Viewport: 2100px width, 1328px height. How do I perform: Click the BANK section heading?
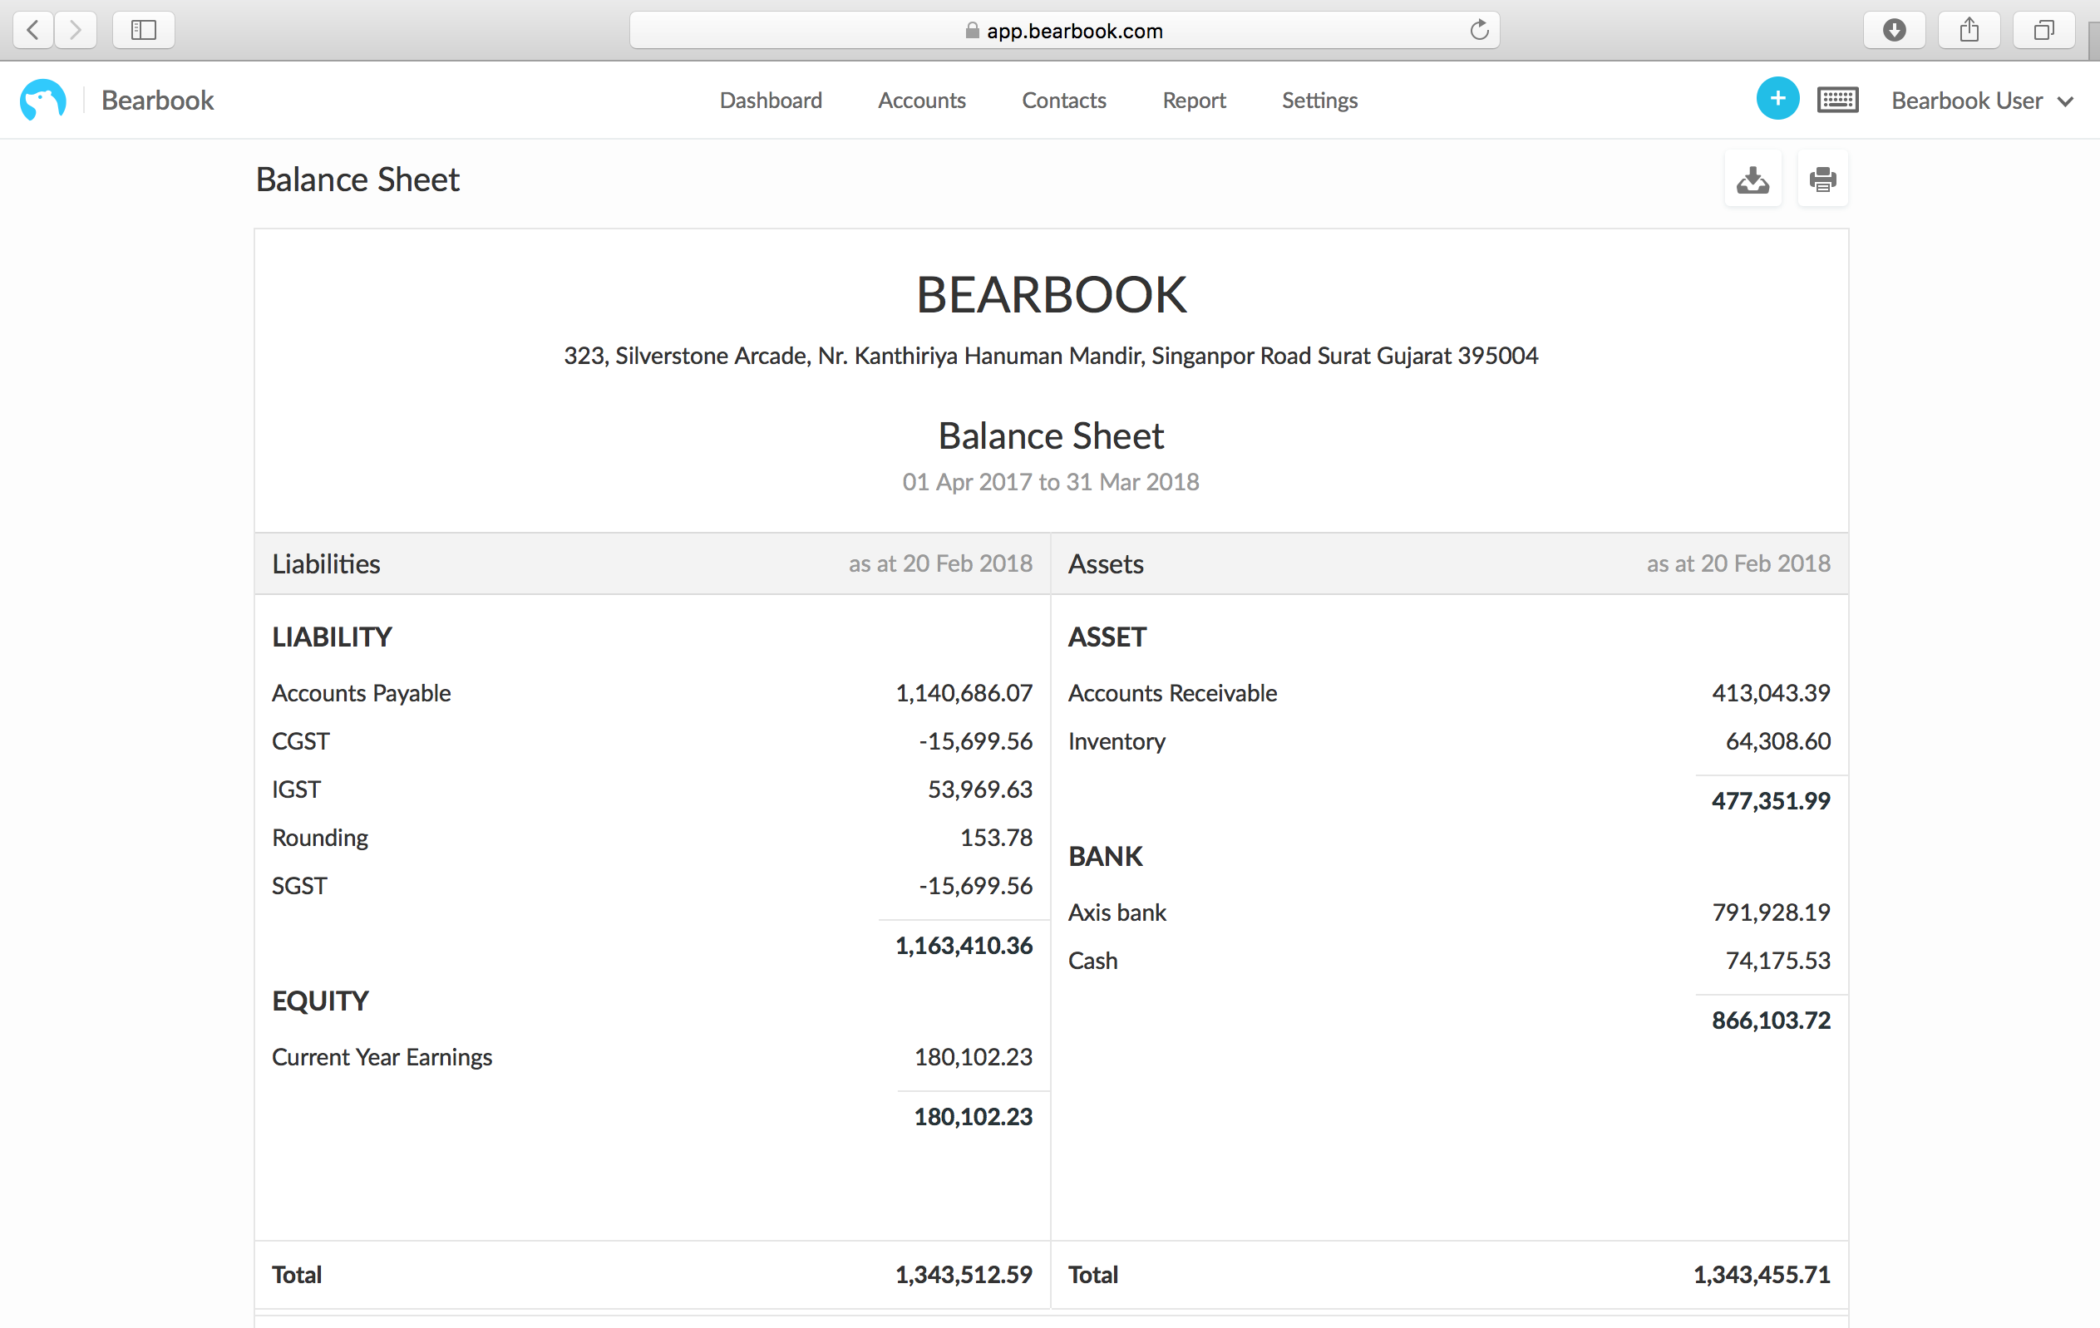coord(1105,856)
